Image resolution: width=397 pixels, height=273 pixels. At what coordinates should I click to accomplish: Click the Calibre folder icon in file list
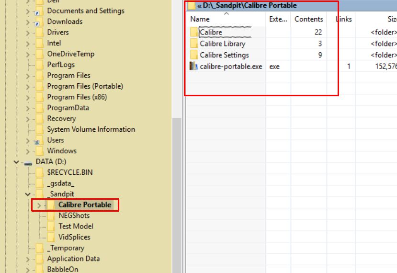[x=194, y=32]
